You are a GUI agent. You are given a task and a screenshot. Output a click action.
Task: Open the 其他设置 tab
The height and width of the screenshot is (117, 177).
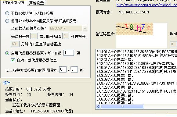pyautogui.click(x=36, y=3)
